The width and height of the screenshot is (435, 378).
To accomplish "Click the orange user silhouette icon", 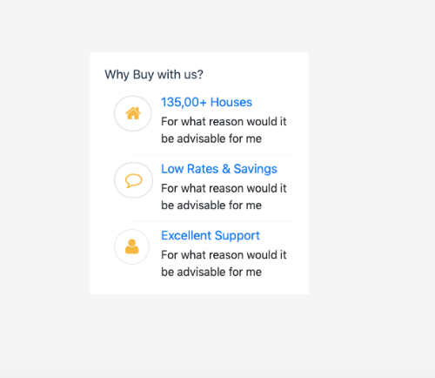I will click(132, 246).
